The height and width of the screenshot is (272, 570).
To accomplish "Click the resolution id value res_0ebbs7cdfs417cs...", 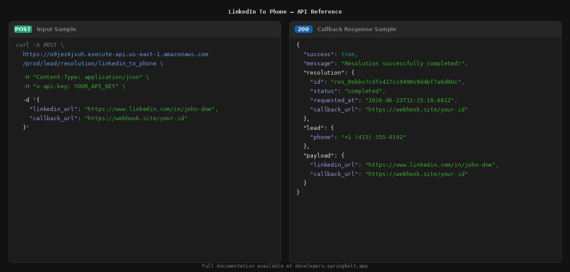I will (x=396, y=82).
